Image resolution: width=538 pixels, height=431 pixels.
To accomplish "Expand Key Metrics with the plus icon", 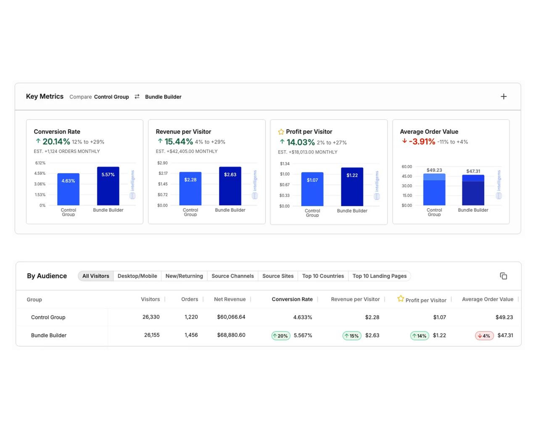I will [504, 96].
